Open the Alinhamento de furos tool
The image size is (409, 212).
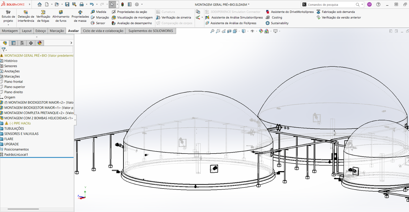[61, 16]
